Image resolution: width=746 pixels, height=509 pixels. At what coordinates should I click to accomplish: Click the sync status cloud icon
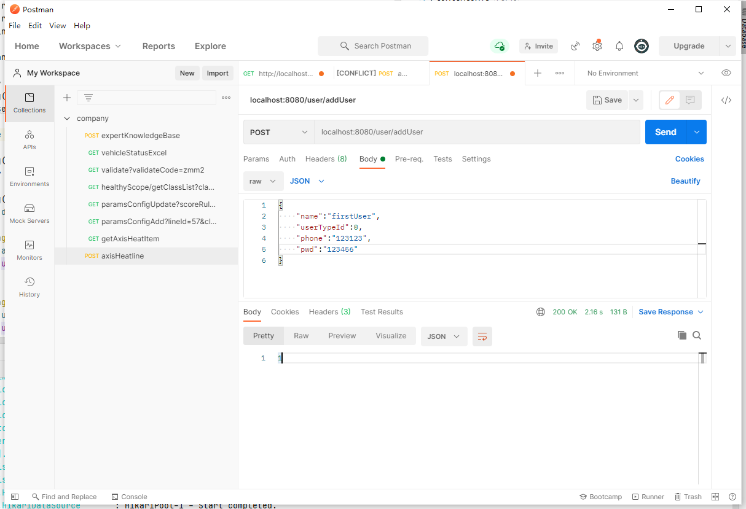(x=499, y=46)
